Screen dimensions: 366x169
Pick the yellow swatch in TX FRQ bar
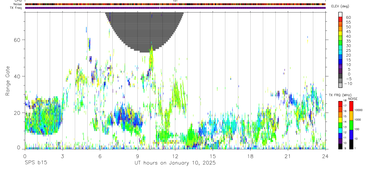pos(340,120)
